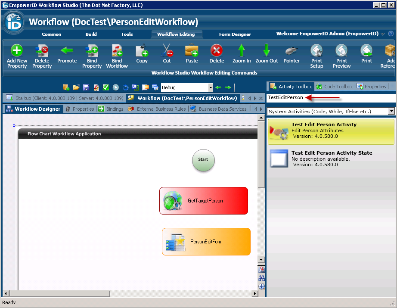Switch to the Form Designer tab
The width and height of the screenshot is (397, 308).
pos(236,34)
